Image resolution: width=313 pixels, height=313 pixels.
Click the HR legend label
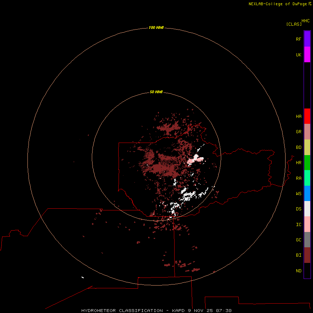click(298, 163)
